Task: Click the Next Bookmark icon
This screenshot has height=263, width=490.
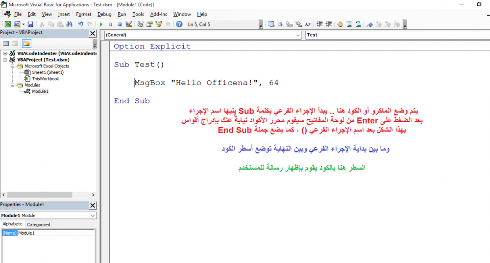Action: [379, 24]
